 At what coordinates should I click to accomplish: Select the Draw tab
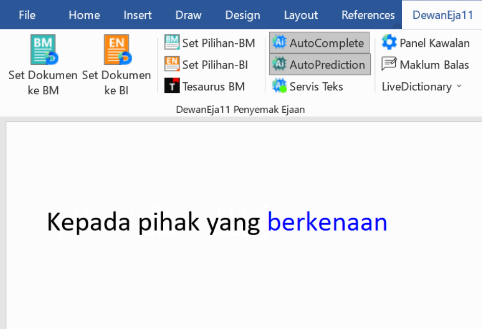click(188, 15)
